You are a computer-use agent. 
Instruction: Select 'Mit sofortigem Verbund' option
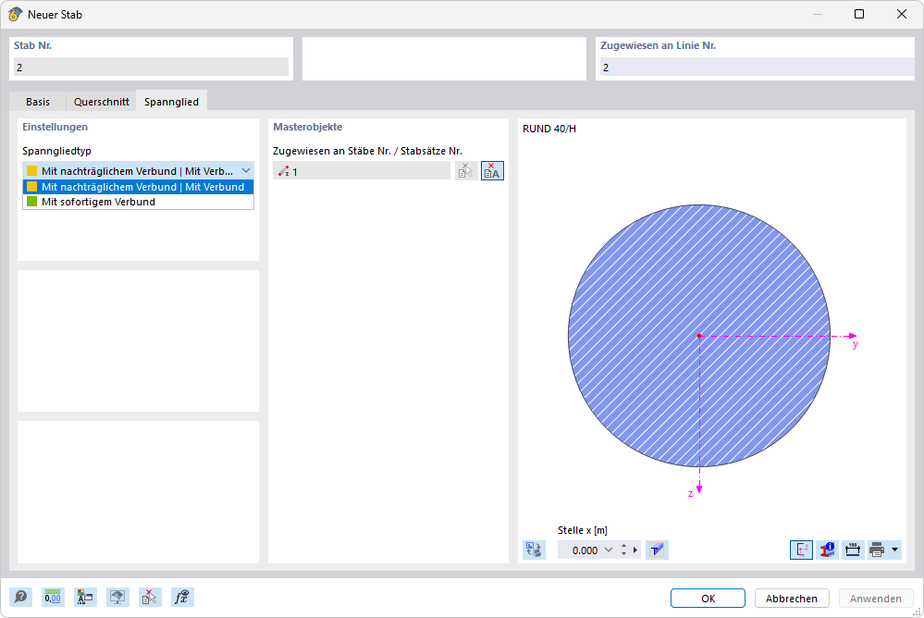[x=138, y=202]
